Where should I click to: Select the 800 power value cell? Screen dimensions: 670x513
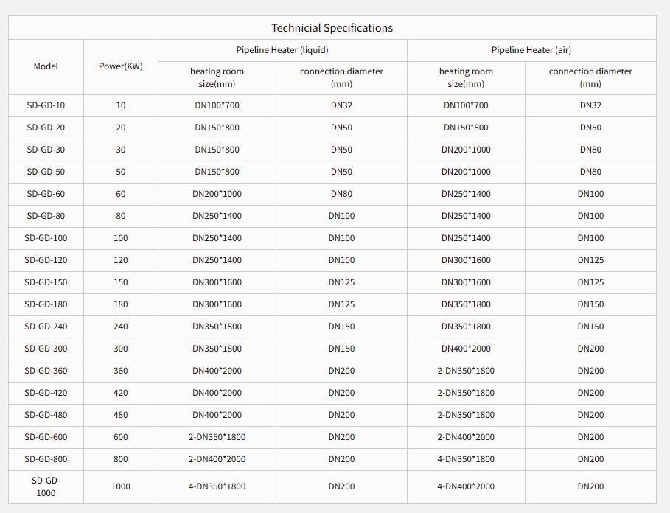121,459
